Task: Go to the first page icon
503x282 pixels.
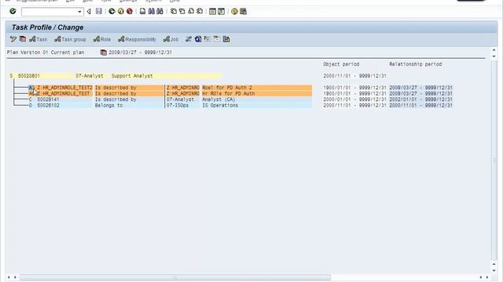Action: (174, 12)
